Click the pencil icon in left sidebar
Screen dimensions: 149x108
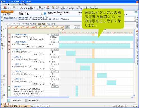click(x=4, y=29)
